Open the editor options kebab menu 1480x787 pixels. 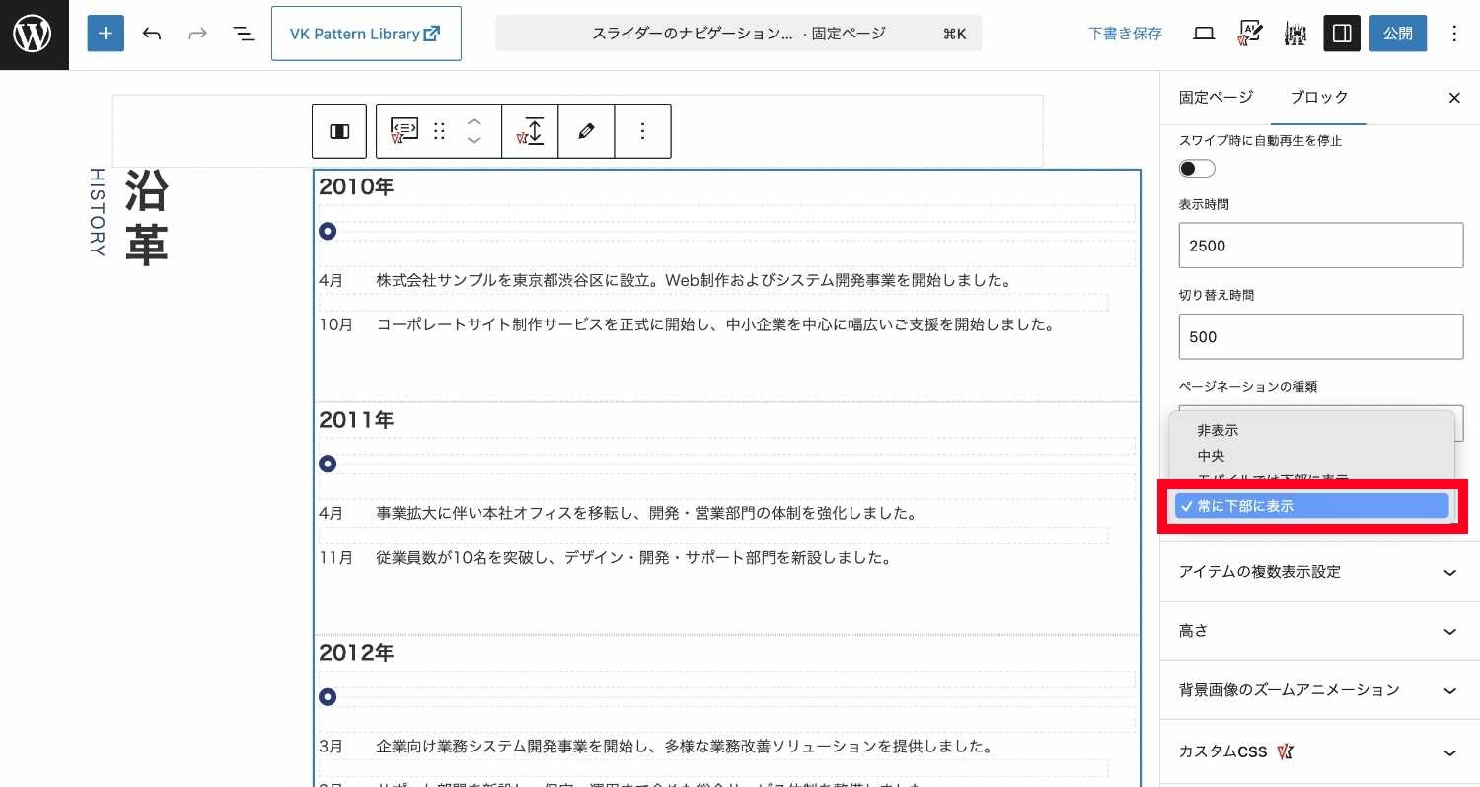1454,34
